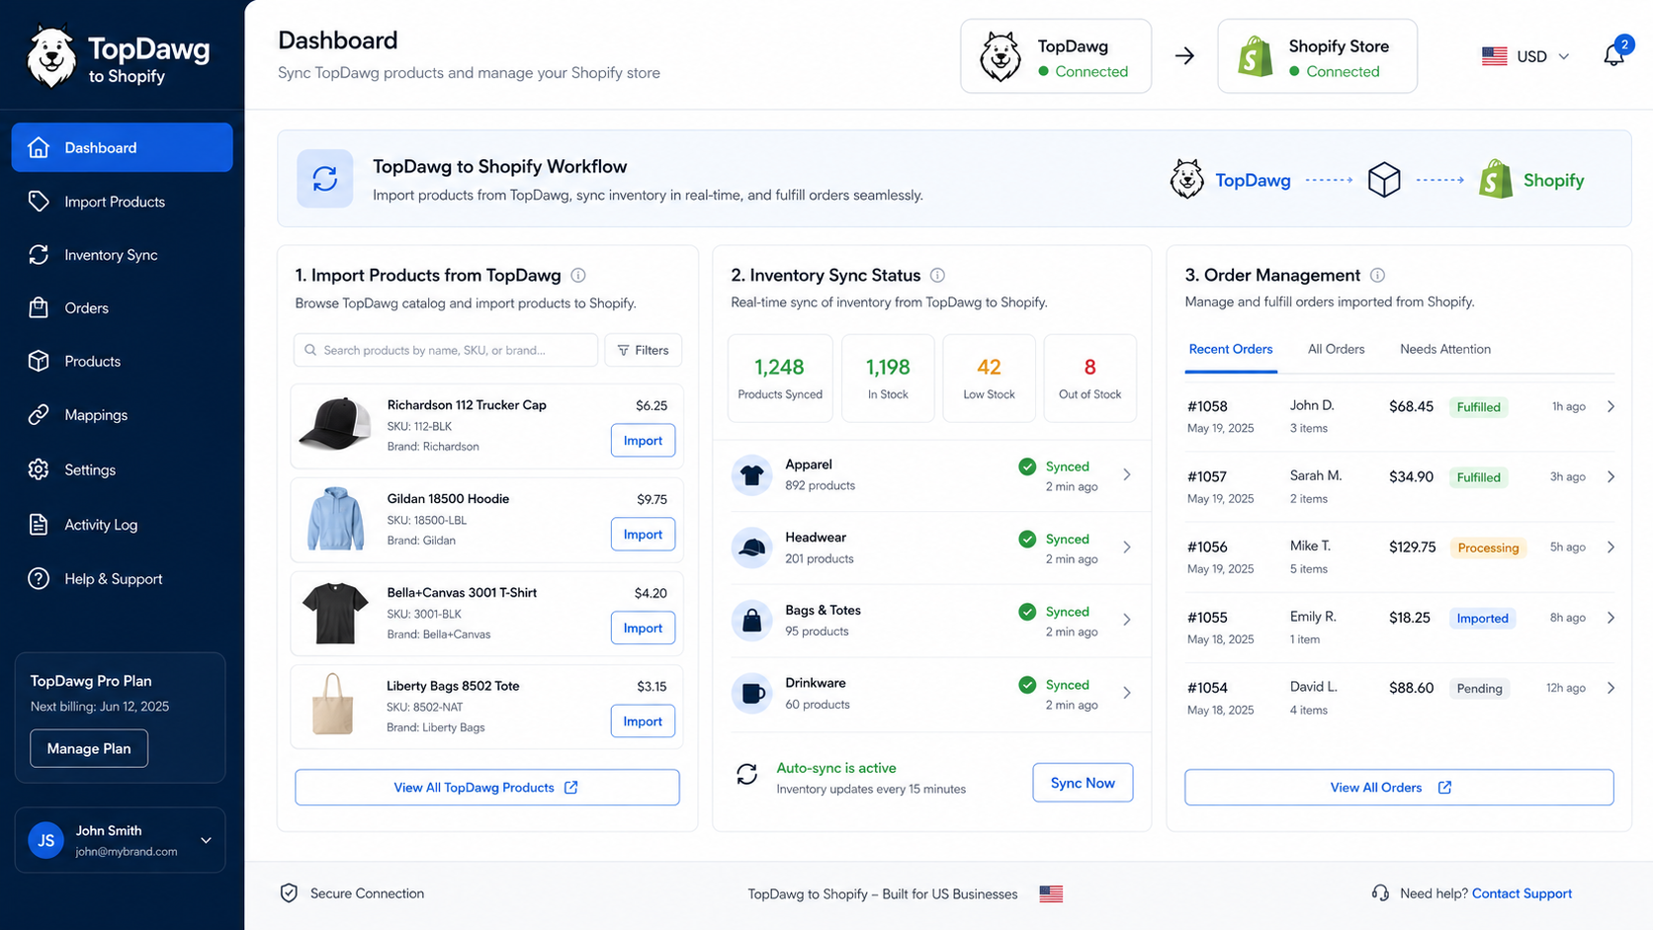The width and height of the screenshot is (1653, 930).
Task: Click the Products box icon in sidebar
Action: click(x=39, y=361)
